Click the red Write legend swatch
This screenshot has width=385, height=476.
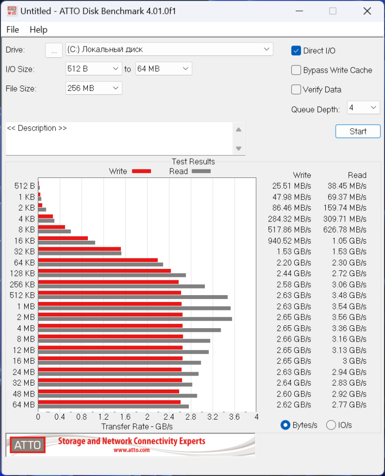[x=141, y=171]
